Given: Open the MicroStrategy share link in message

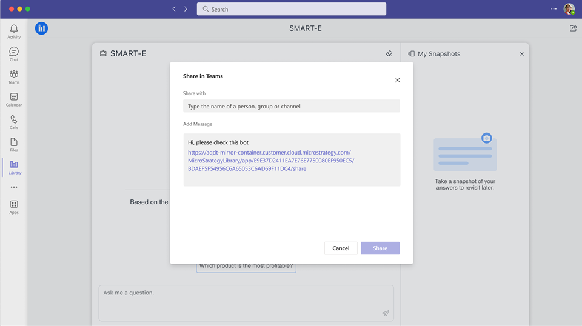Looking at the screenshot, I should coord(270,161).
